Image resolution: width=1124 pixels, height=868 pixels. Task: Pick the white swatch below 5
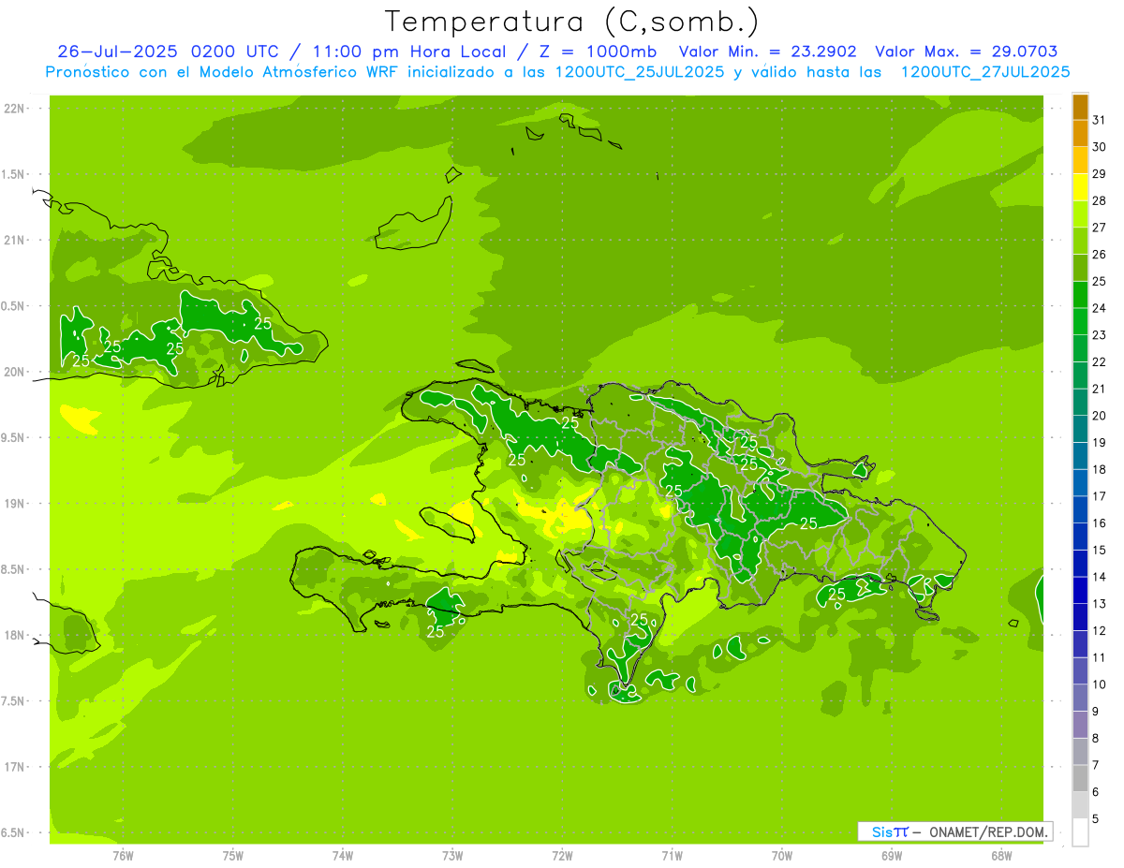[x=1080, y=832]
